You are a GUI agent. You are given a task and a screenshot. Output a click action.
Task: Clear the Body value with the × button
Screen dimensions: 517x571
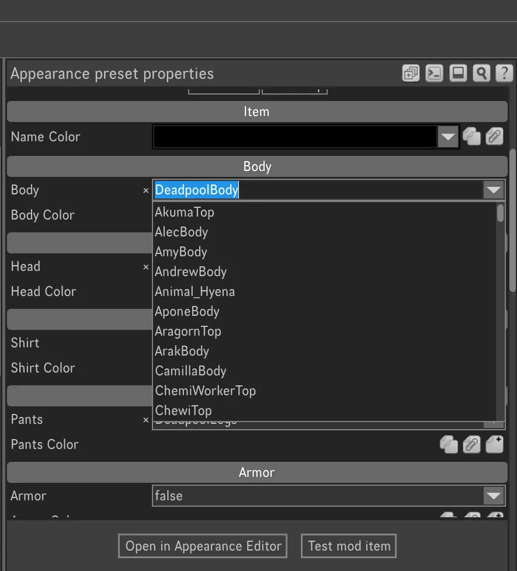(x=146, y=190)
